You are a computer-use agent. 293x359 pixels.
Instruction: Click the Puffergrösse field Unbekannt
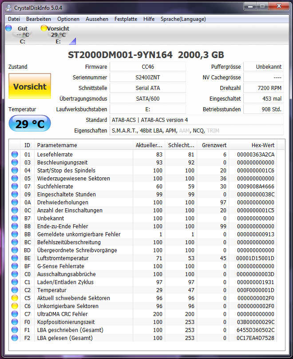(x=263, y=66)
